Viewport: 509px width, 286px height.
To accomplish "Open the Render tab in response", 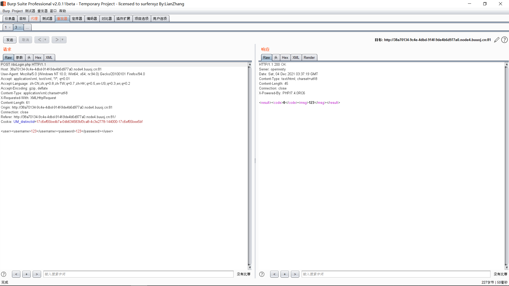I will 309,57.
